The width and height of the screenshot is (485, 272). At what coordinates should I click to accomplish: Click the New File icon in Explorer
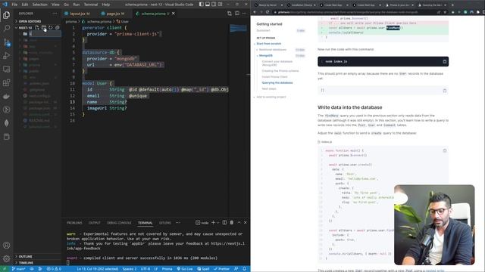pyautogui.click(x=37, y=27)
